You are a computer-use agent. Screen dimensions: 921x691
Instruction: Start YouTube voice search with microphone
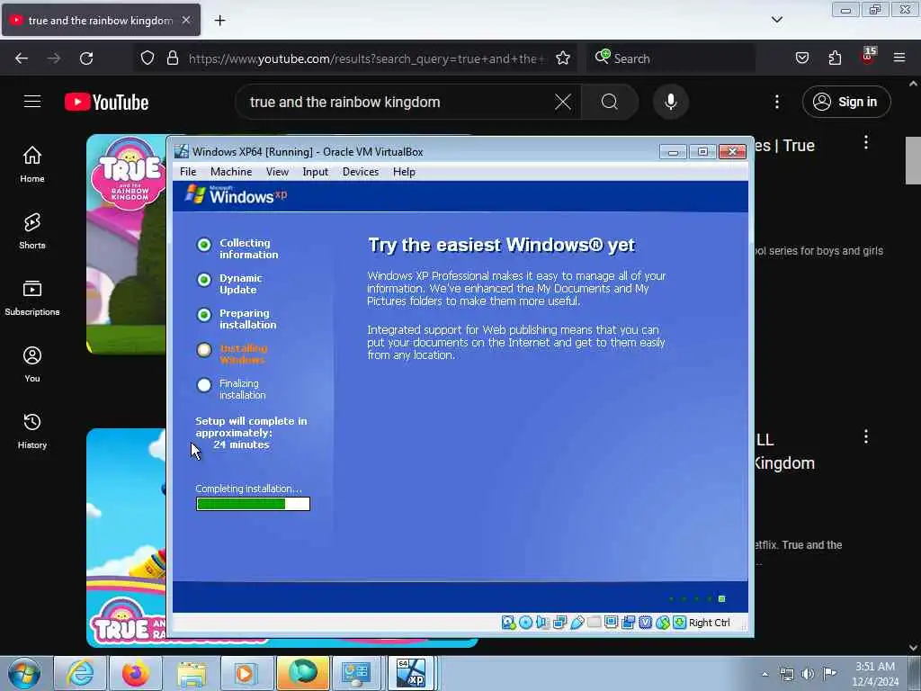click(671, 103)
